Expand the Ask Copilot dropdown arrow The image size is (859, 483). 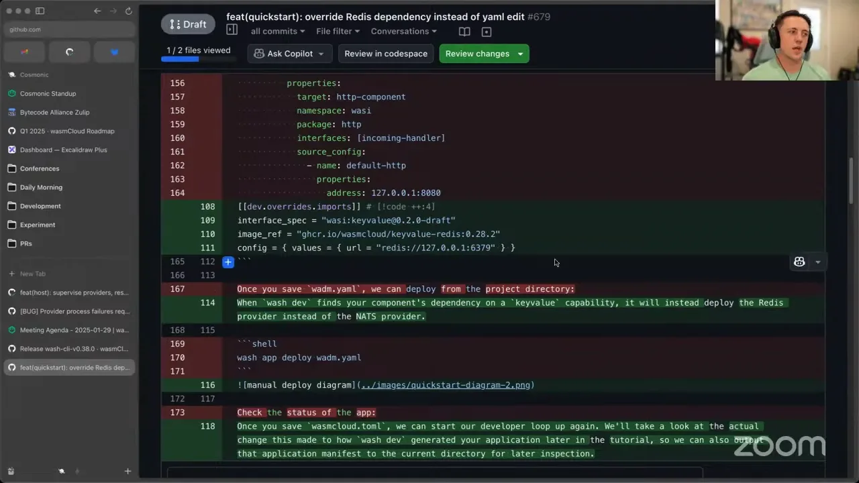[x=321, y=54]
